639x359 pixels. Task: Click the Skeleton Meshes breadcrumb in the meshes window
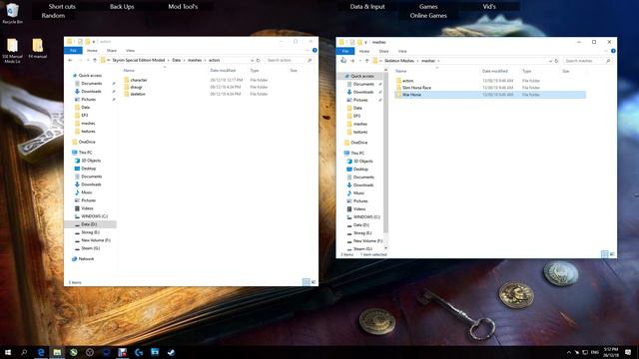point(399,61)
